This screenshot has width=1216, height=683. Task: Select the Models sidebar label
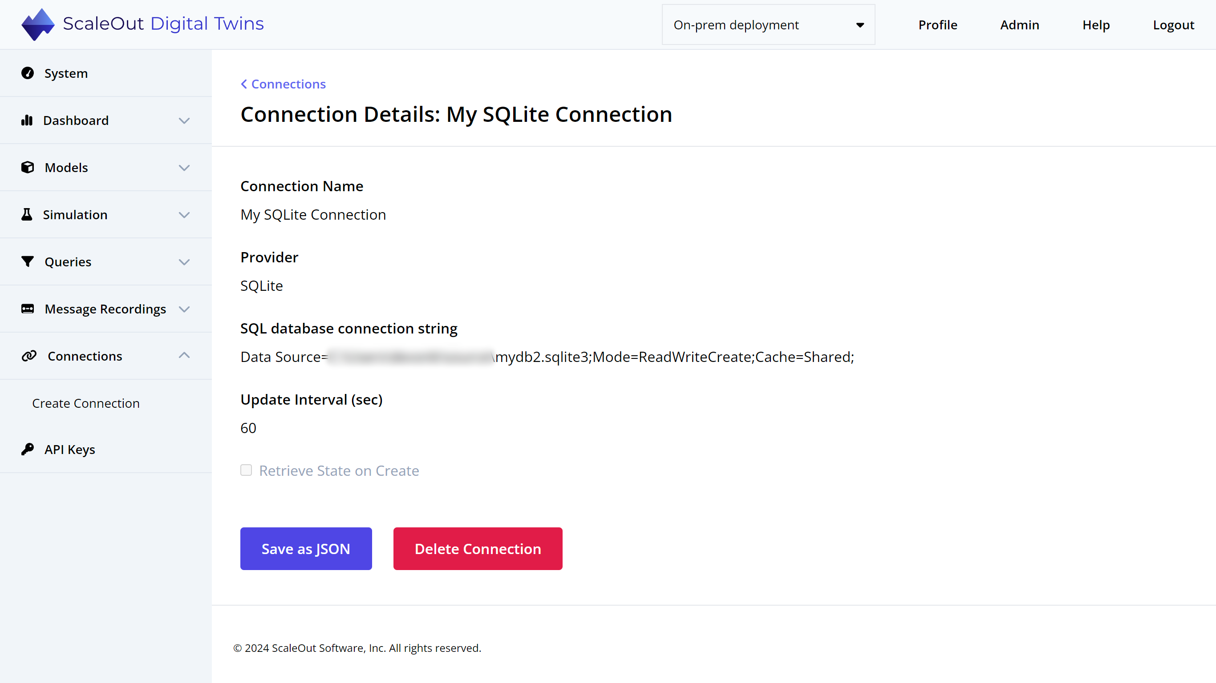66,168
